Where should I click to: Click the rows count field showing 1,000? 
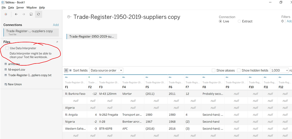coord(279,70)
